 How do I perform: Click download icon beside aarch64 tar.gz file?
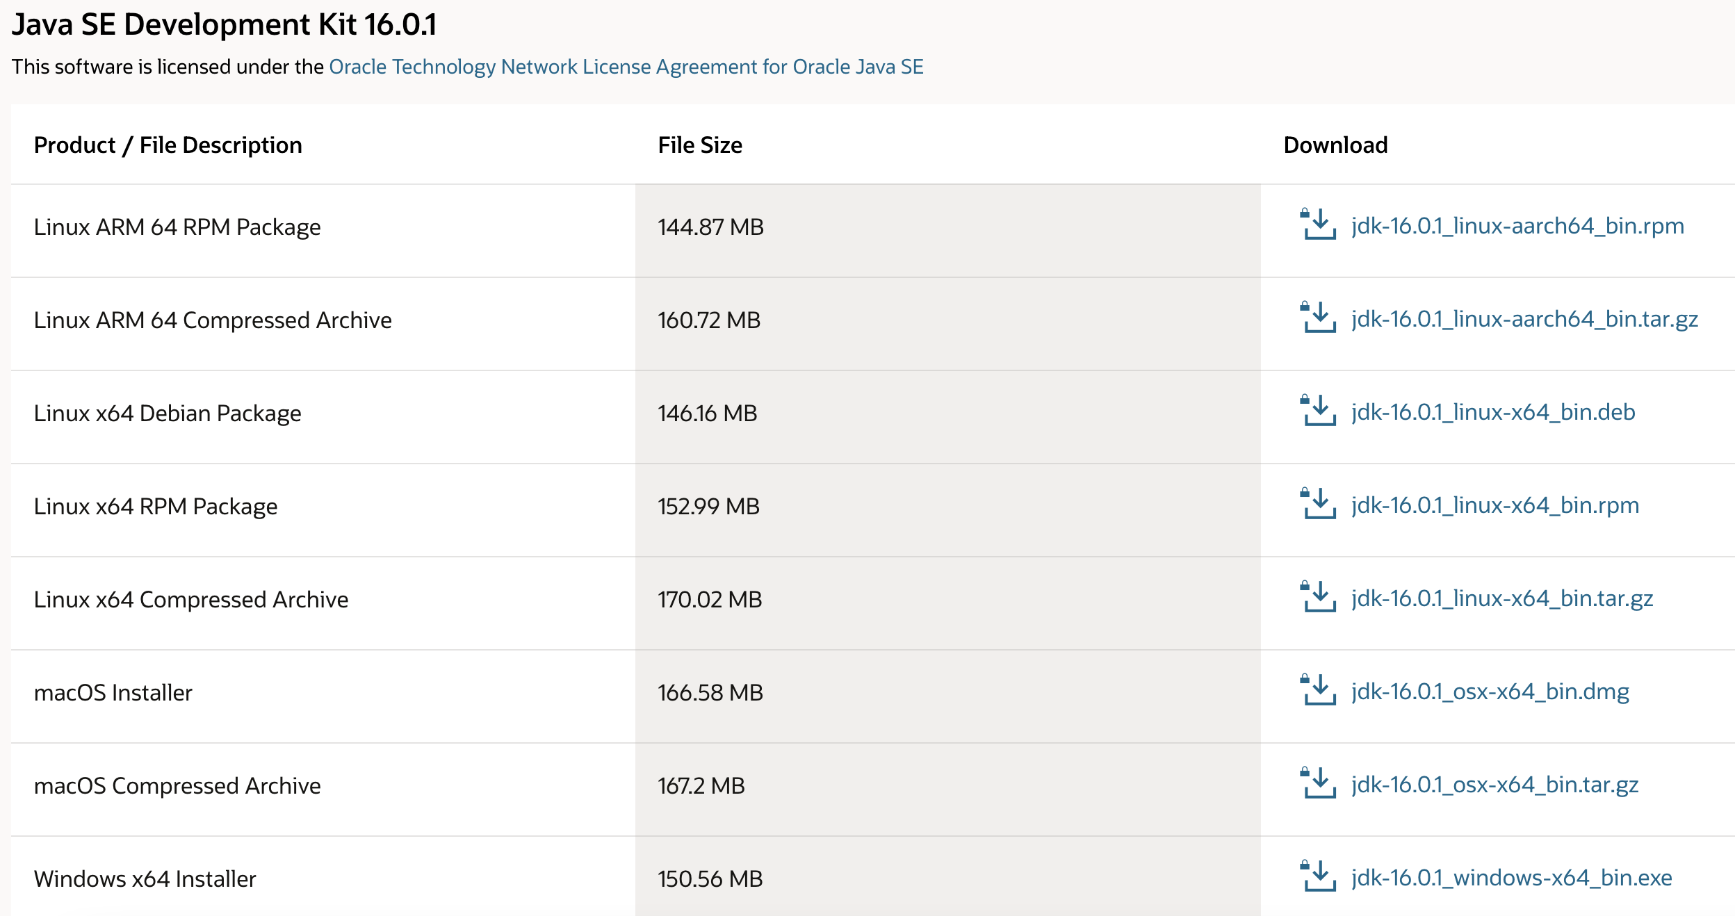1318,318
